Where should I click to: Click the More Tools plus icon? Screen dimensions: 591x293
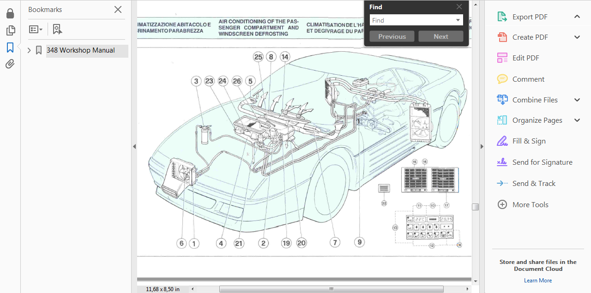pyautogui.click(x=502, y=204)
